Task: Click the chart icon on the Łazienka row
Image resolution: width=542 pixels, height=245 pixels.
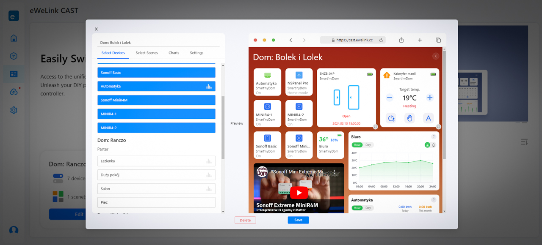Action: [209, 161]
